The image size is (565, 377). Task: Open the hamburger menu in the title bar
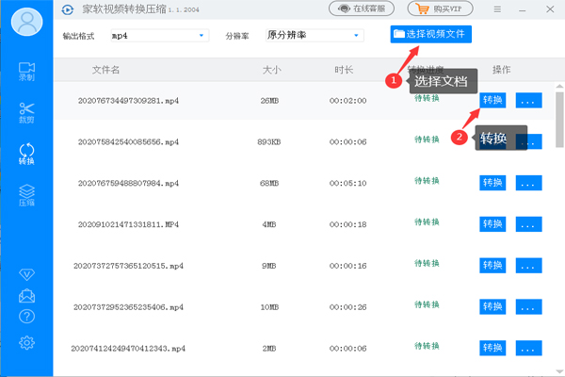pyautogui.click(x=497, y=8)
